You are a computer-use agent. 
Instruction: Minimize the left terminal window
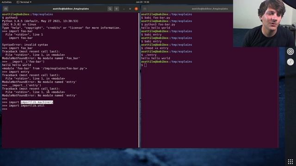point(124,9)
